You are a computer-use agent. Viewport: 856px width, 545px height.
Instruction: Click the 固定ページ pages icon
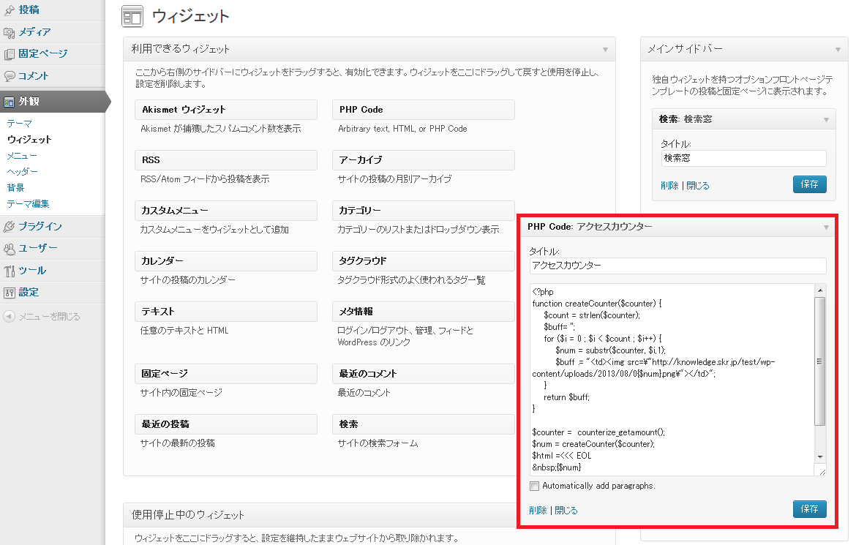[9, 54]
